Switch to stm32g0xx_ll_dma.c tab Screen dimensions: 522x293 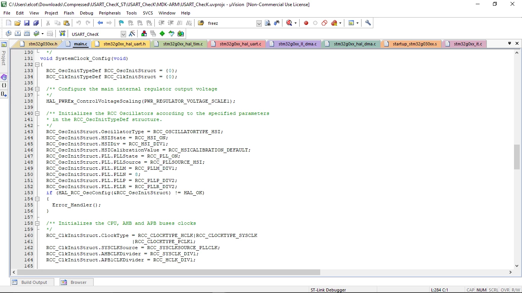(294, 44)
